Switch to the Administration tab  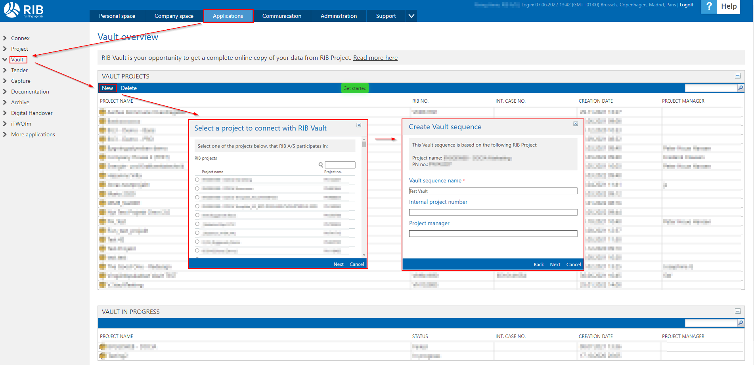click(339, 16)
